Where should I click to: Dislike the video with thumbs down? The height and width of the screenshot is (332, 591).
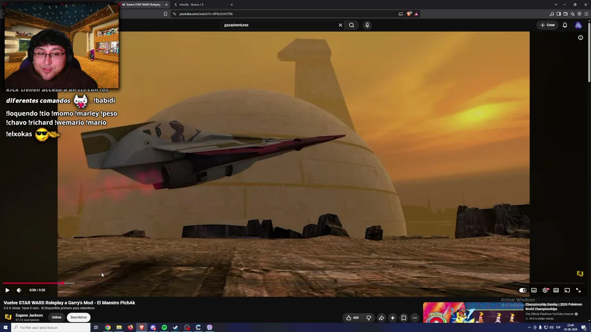tap(368, 318)
